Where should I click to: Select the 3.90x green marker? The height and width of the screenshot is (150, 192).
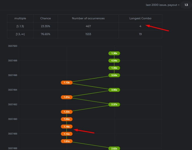pyautogui.click(x=114, y=90)
